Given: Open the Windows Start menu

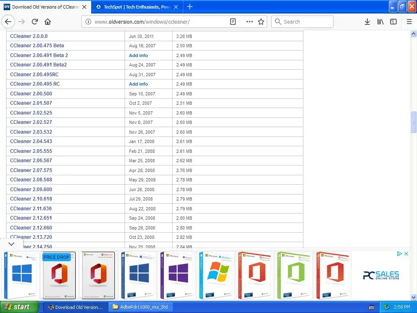Looking at the screenshot, I should pos(20,307).
